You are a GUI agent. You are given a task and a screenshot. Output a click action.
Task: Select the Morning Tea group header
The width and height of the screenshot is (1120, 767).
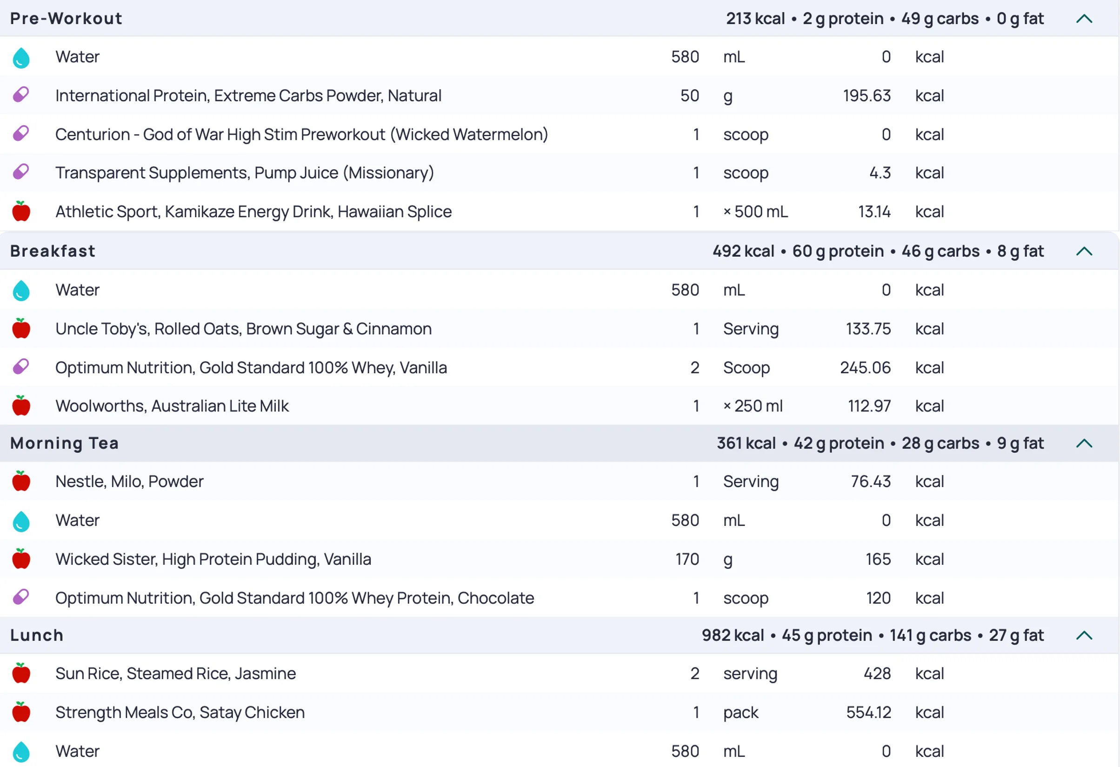(x=65, y=443)
